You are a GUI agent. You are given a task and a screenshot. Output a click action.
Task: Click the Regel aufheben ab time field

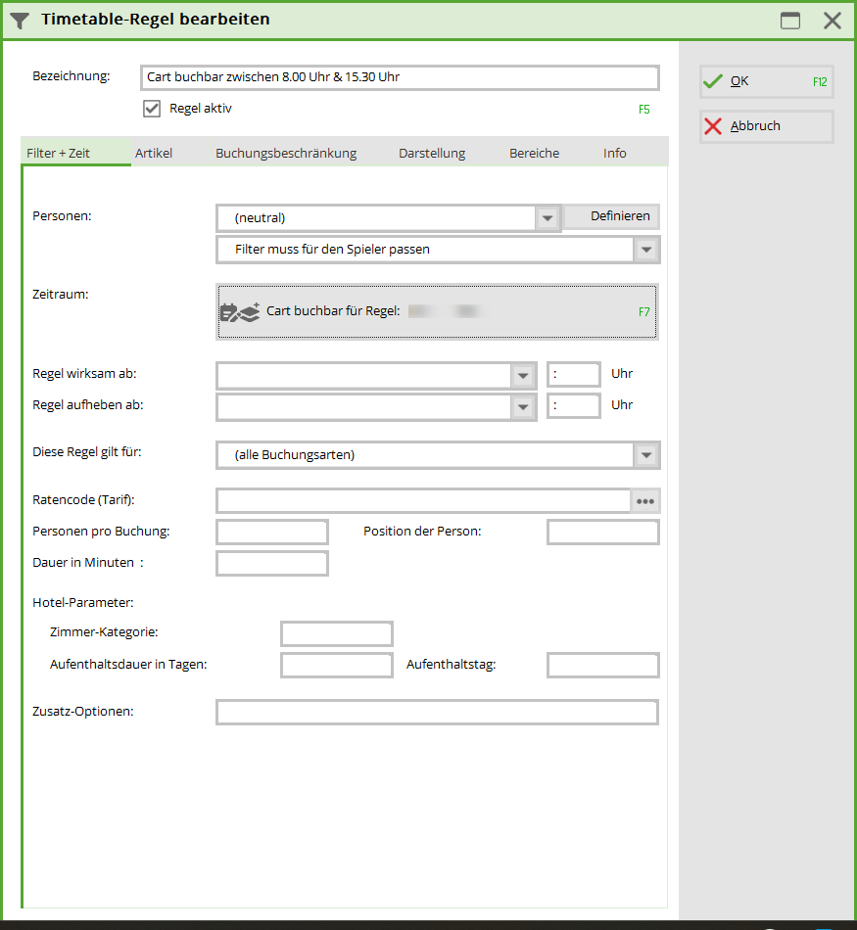pyautogui.click(x=573, y=405)
